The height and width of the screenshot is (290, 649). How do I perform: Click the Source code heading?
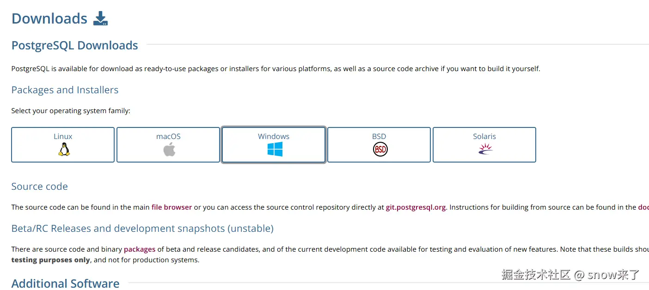40,187
